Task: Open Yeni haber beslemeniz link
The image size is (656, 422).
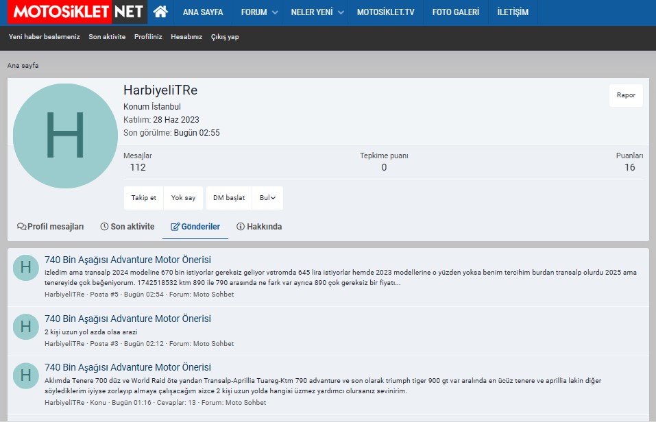Action: (x=45, y=37)
